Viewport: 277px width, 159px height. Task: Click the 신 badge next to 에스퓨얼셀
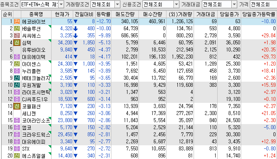pyautogui.click(x=17, y=155)
